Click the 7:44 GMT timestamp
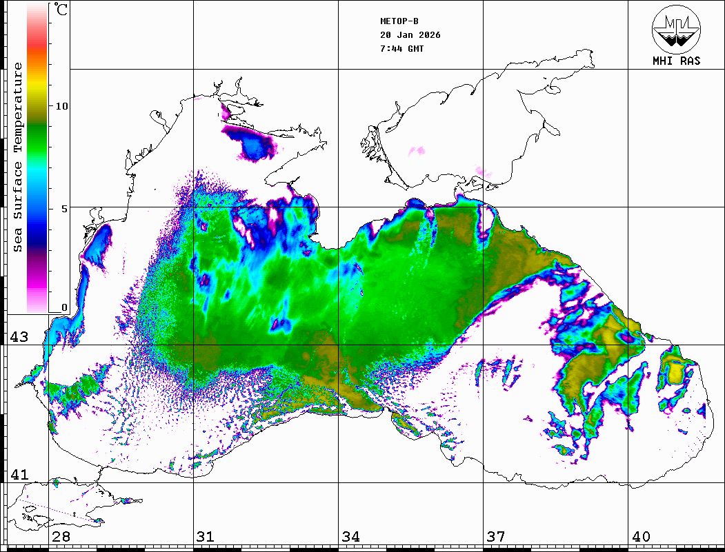 (x=401, y=49)
